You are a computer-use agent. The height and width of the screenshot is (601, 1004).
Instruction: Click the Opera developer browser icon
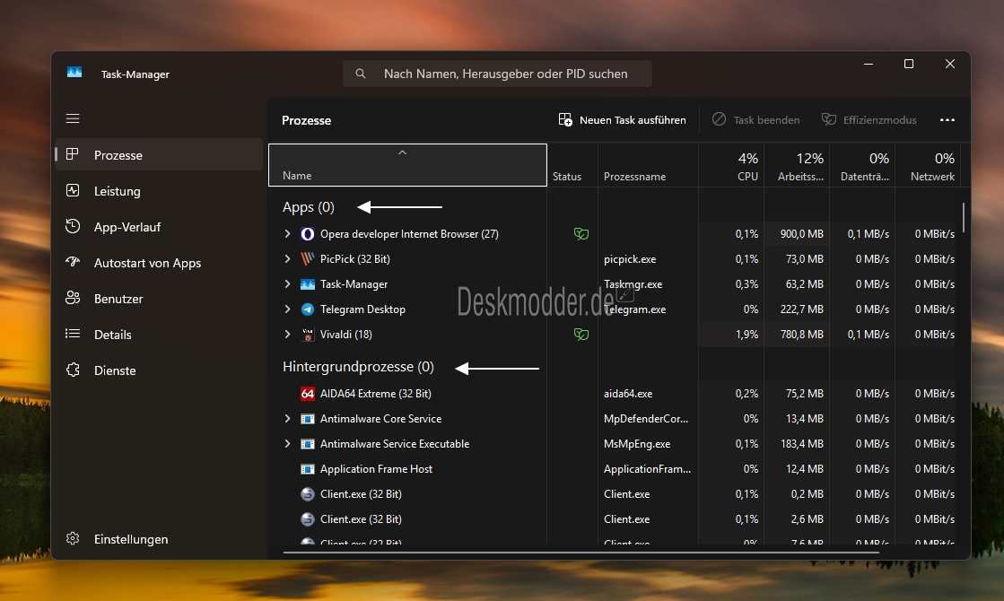pyautogui.click(x=308, y=233)
